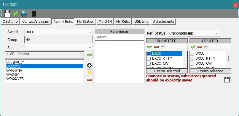Viewport: 239px width, 116px height.
Task: Check all items in GRANTED list
Action: (x=193, y=47)
